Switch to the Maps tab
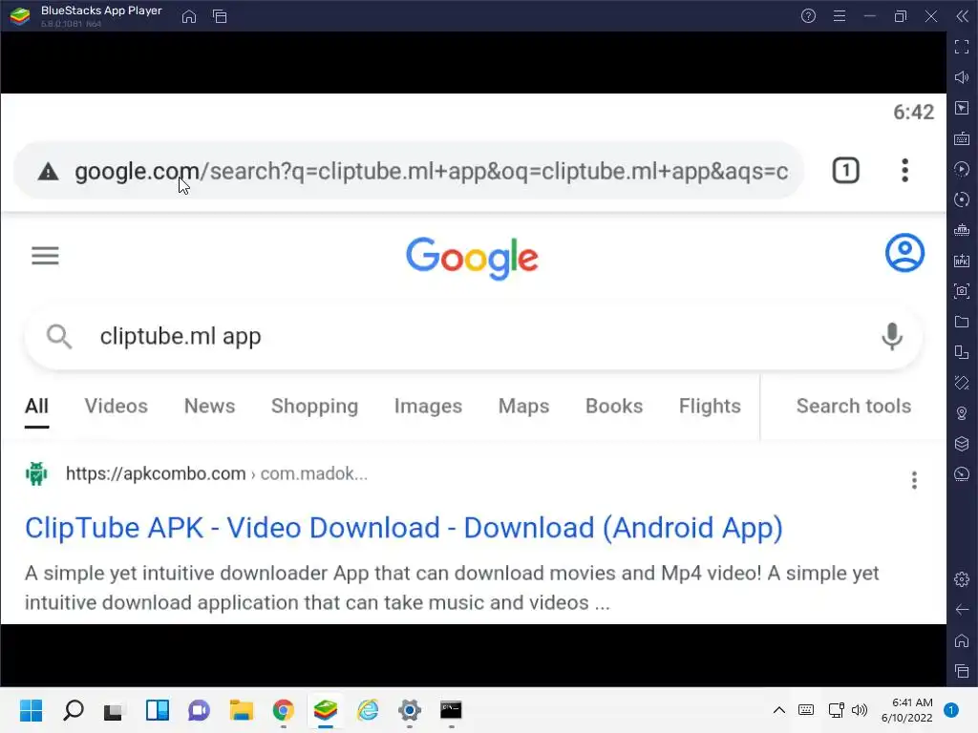The width and height of the screenshot is (978, 733). point(523,407)
